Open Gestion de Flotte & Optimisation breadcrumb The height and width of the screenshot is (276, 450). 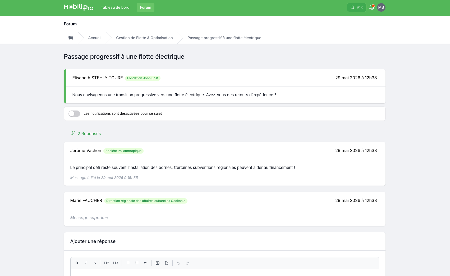(x=144, y=38)
